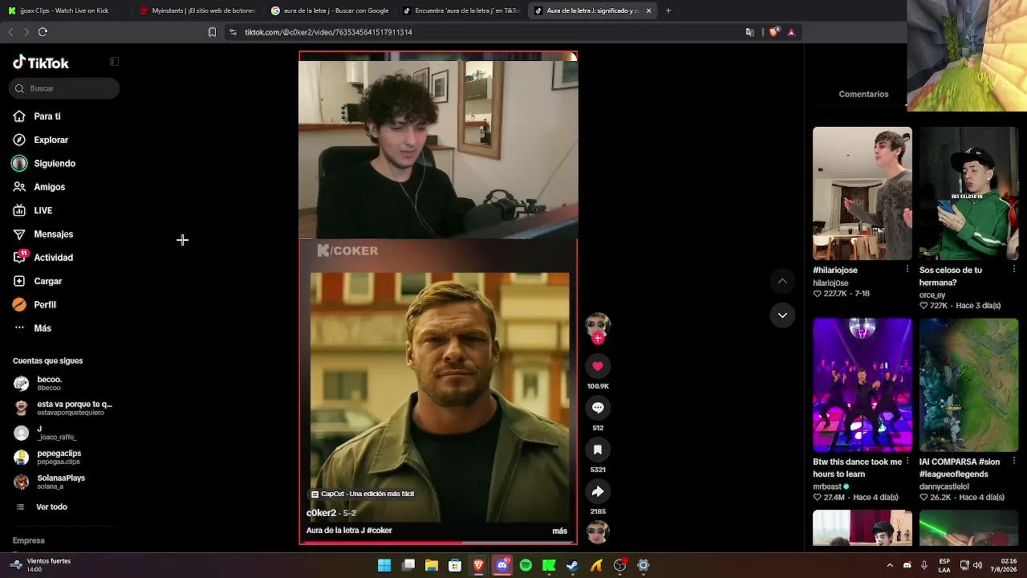Open the #hilariojose video thumbnail

pos(863,193)
